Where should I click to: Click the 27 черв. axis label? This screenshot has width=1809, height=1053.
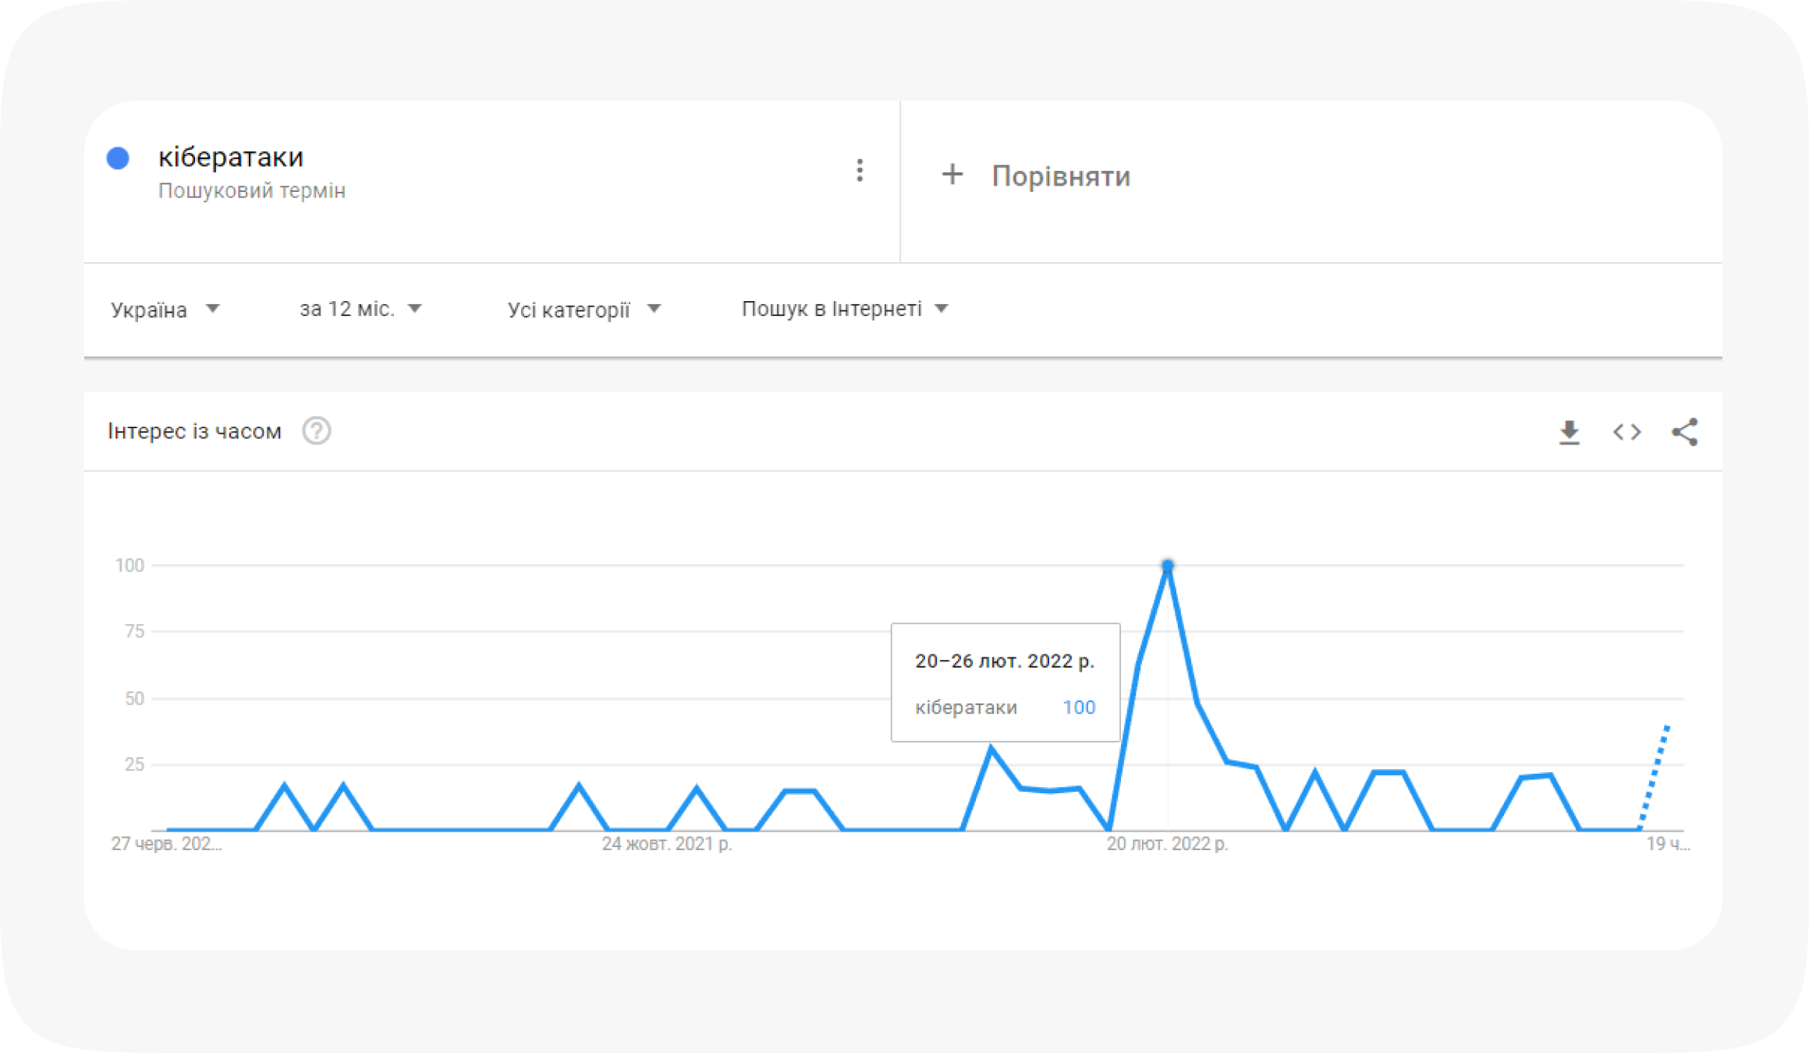click(166, 844)
